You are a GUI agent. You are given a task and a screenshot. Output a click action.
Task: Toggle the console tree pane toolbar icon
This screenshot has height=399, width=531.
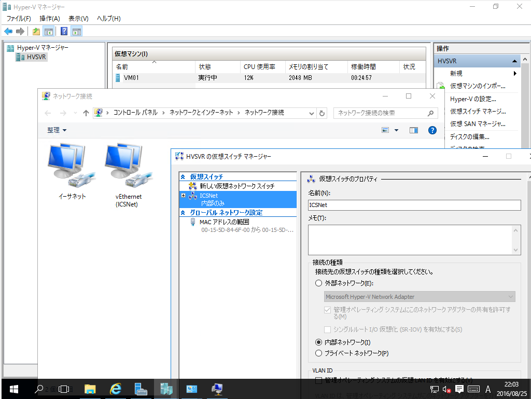(49, 32)
